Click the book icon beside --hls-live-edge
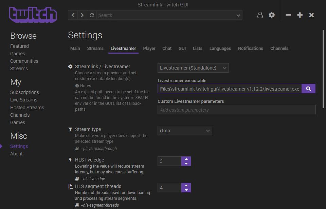Viewport: 326px width, 209px height. [x=77, y=179]
